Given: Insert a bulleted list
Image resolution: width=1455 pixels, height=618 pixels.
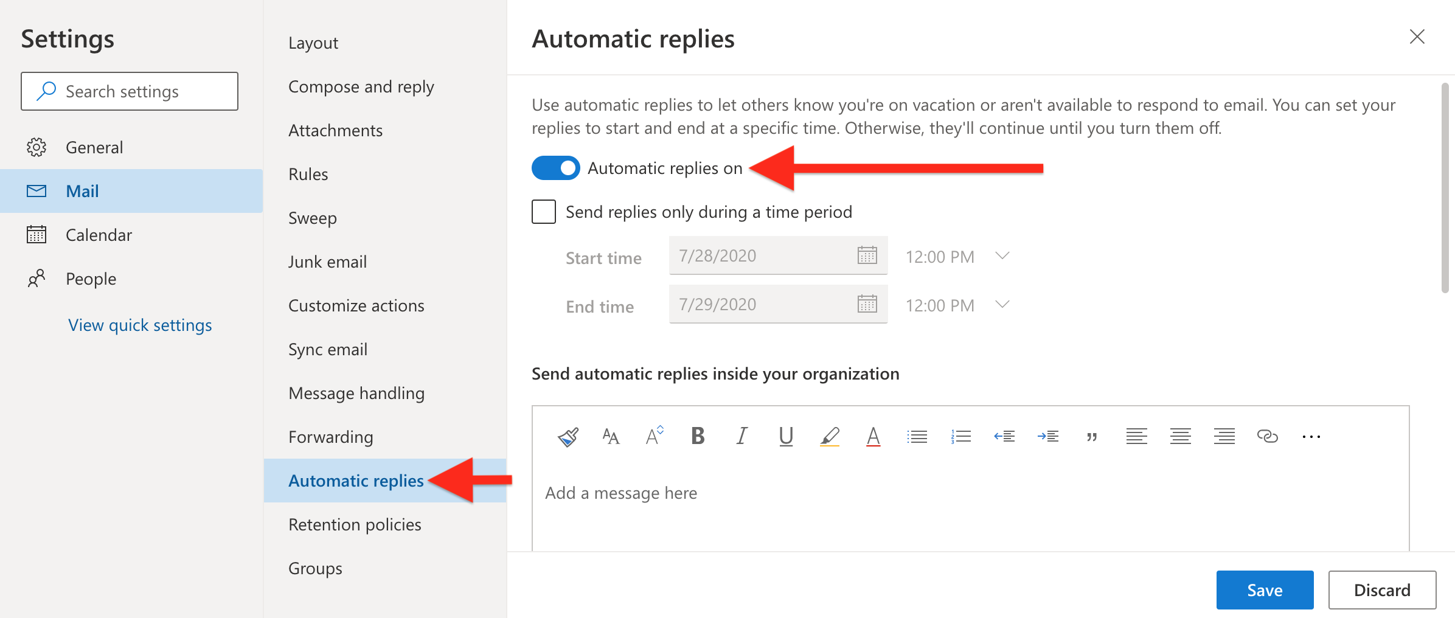Looking at the screenshot, I should pos(917,436).
